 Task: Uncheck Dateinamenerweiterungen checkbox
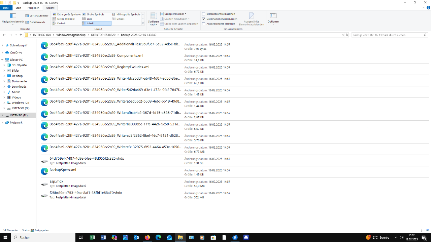coord(204,19)
